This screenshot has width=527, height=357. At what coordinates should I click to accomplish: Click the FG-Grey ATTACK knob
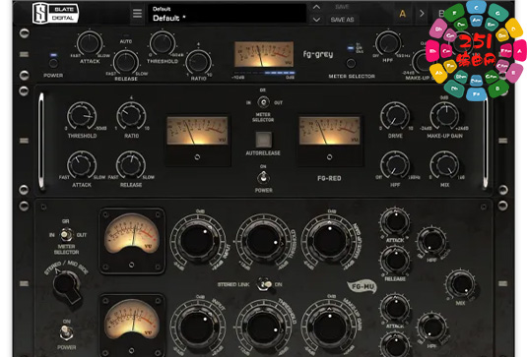point(90,43)
